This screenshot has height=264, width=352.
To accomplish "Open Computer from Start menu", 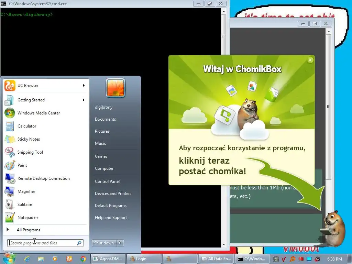I will [x=104, y=168].
